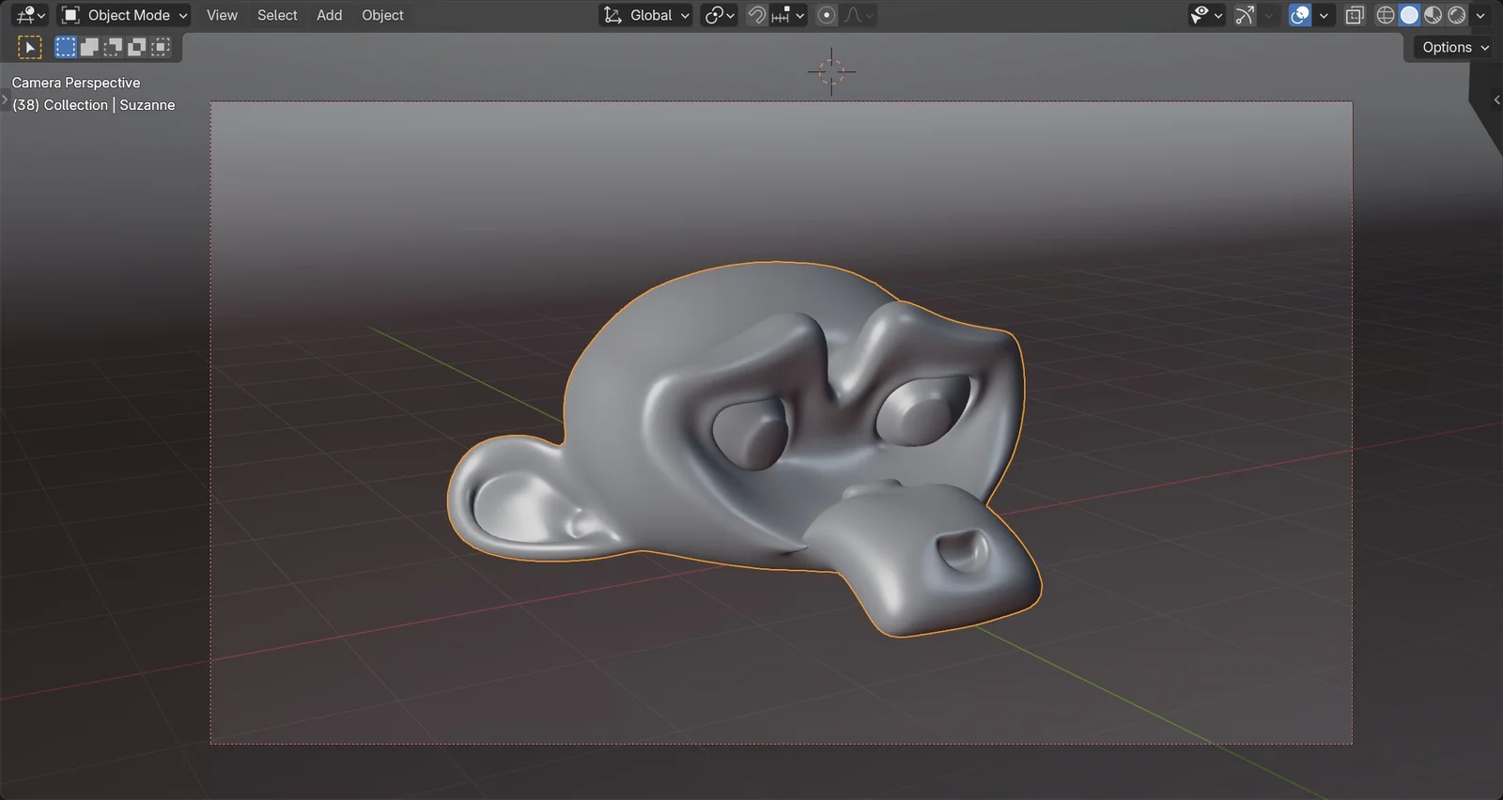Open object visibility and selectability dropdown
Image resolution: width=1503 pixels, height=800 pixels.
1206,15
